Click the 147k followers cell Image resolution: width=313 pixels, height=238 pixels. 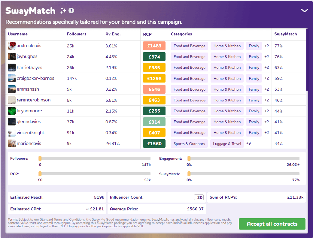(x=72, y=78)
